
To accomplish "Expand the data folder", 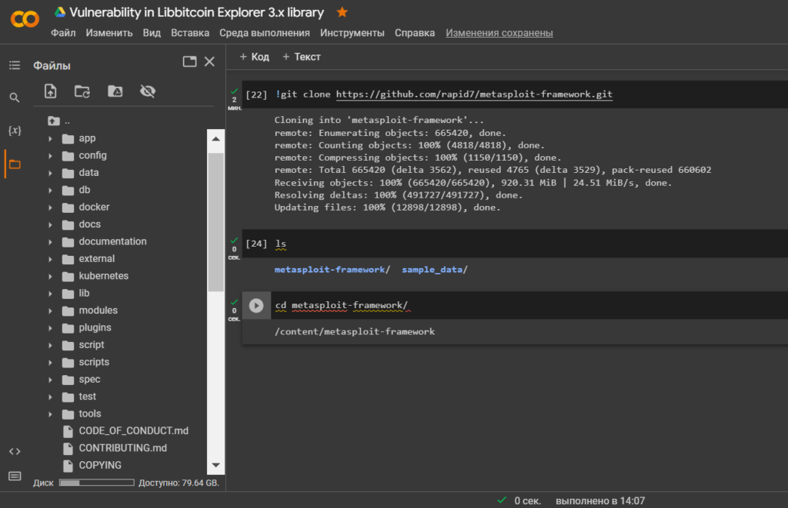I will pos(50,173).
